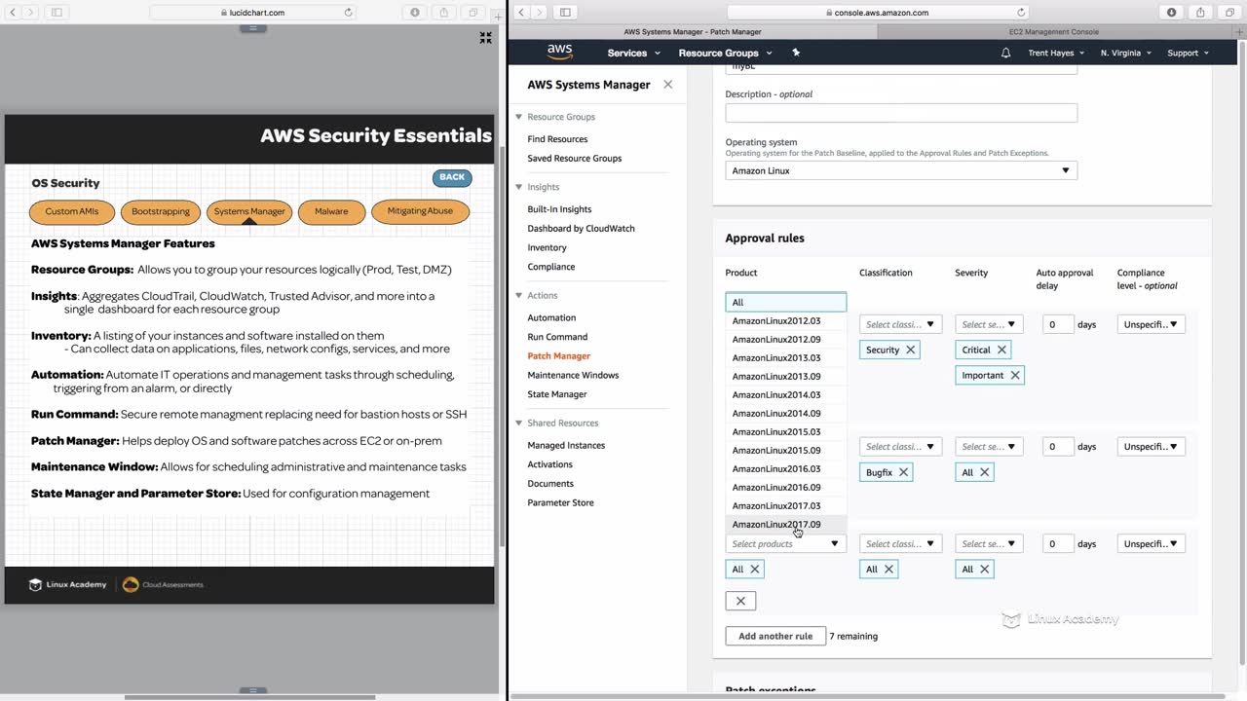Click the Description optional input field
The image size is (1247, 701).
pyautogui.click(x=901, y=113)
